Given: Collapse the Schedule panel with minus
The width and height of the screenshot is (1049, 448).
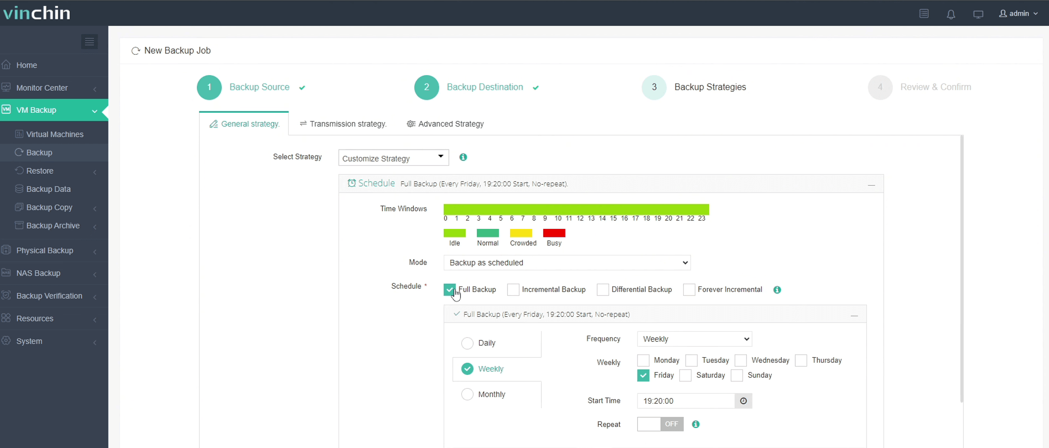Looking at the screenshot, I should click(x=871, y=185).
